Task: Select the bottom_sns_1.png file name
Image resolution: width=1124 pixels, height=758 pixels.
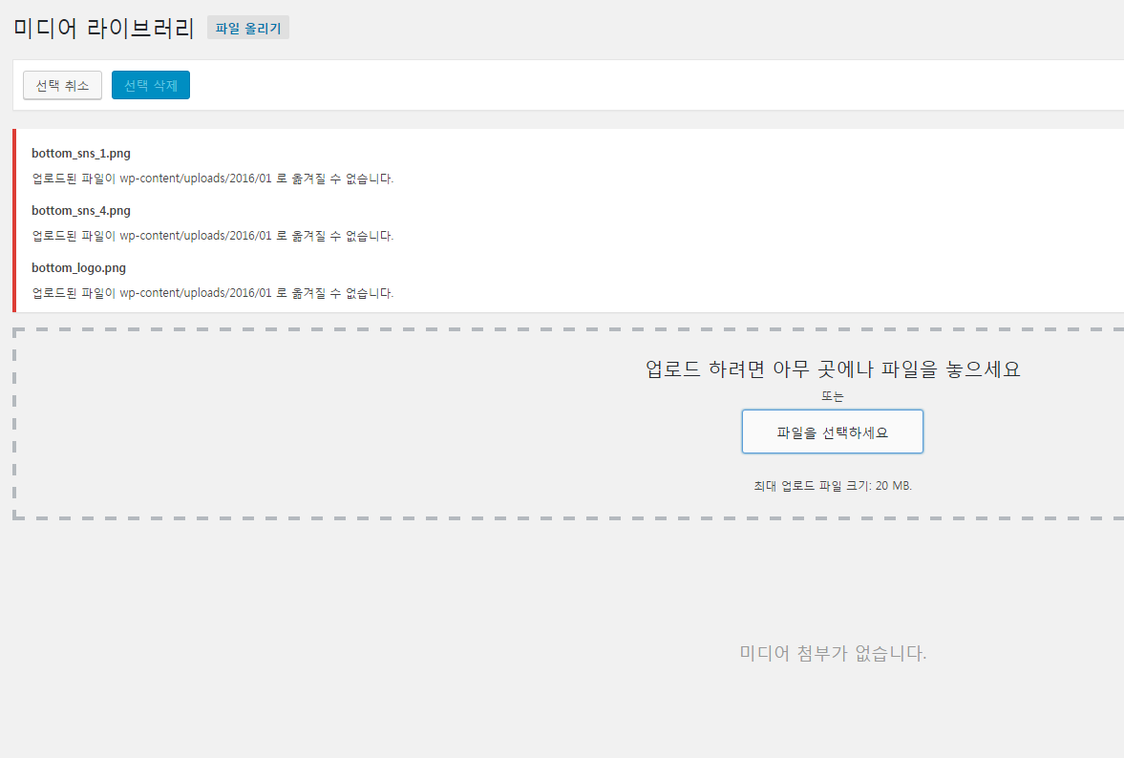Action: (x=81, y=153)
